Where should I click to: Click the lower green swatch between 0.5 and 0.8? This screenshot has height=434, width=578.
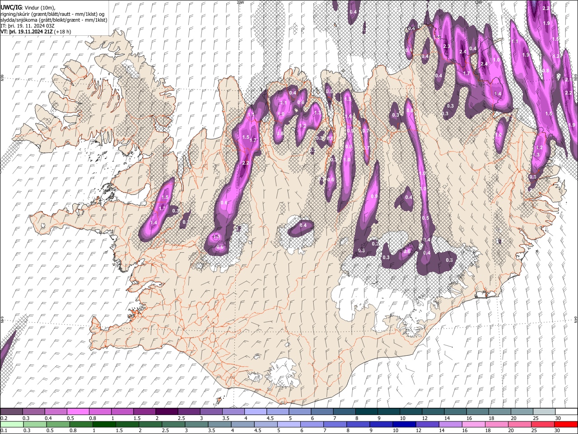tap(59, 424)
